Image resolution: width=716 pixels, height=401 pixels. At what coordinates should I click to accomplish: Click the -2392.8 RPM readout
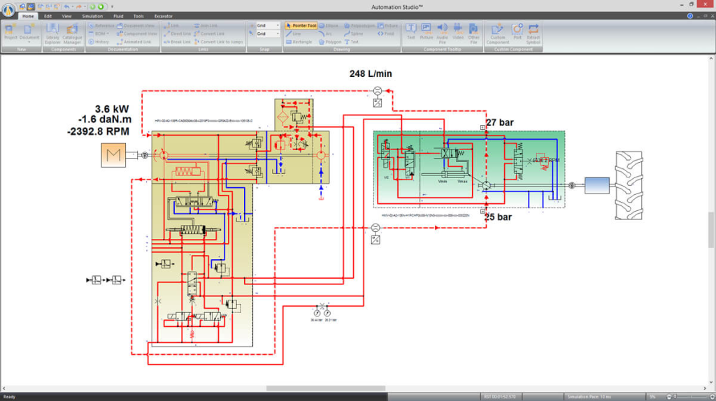(98, 131)
